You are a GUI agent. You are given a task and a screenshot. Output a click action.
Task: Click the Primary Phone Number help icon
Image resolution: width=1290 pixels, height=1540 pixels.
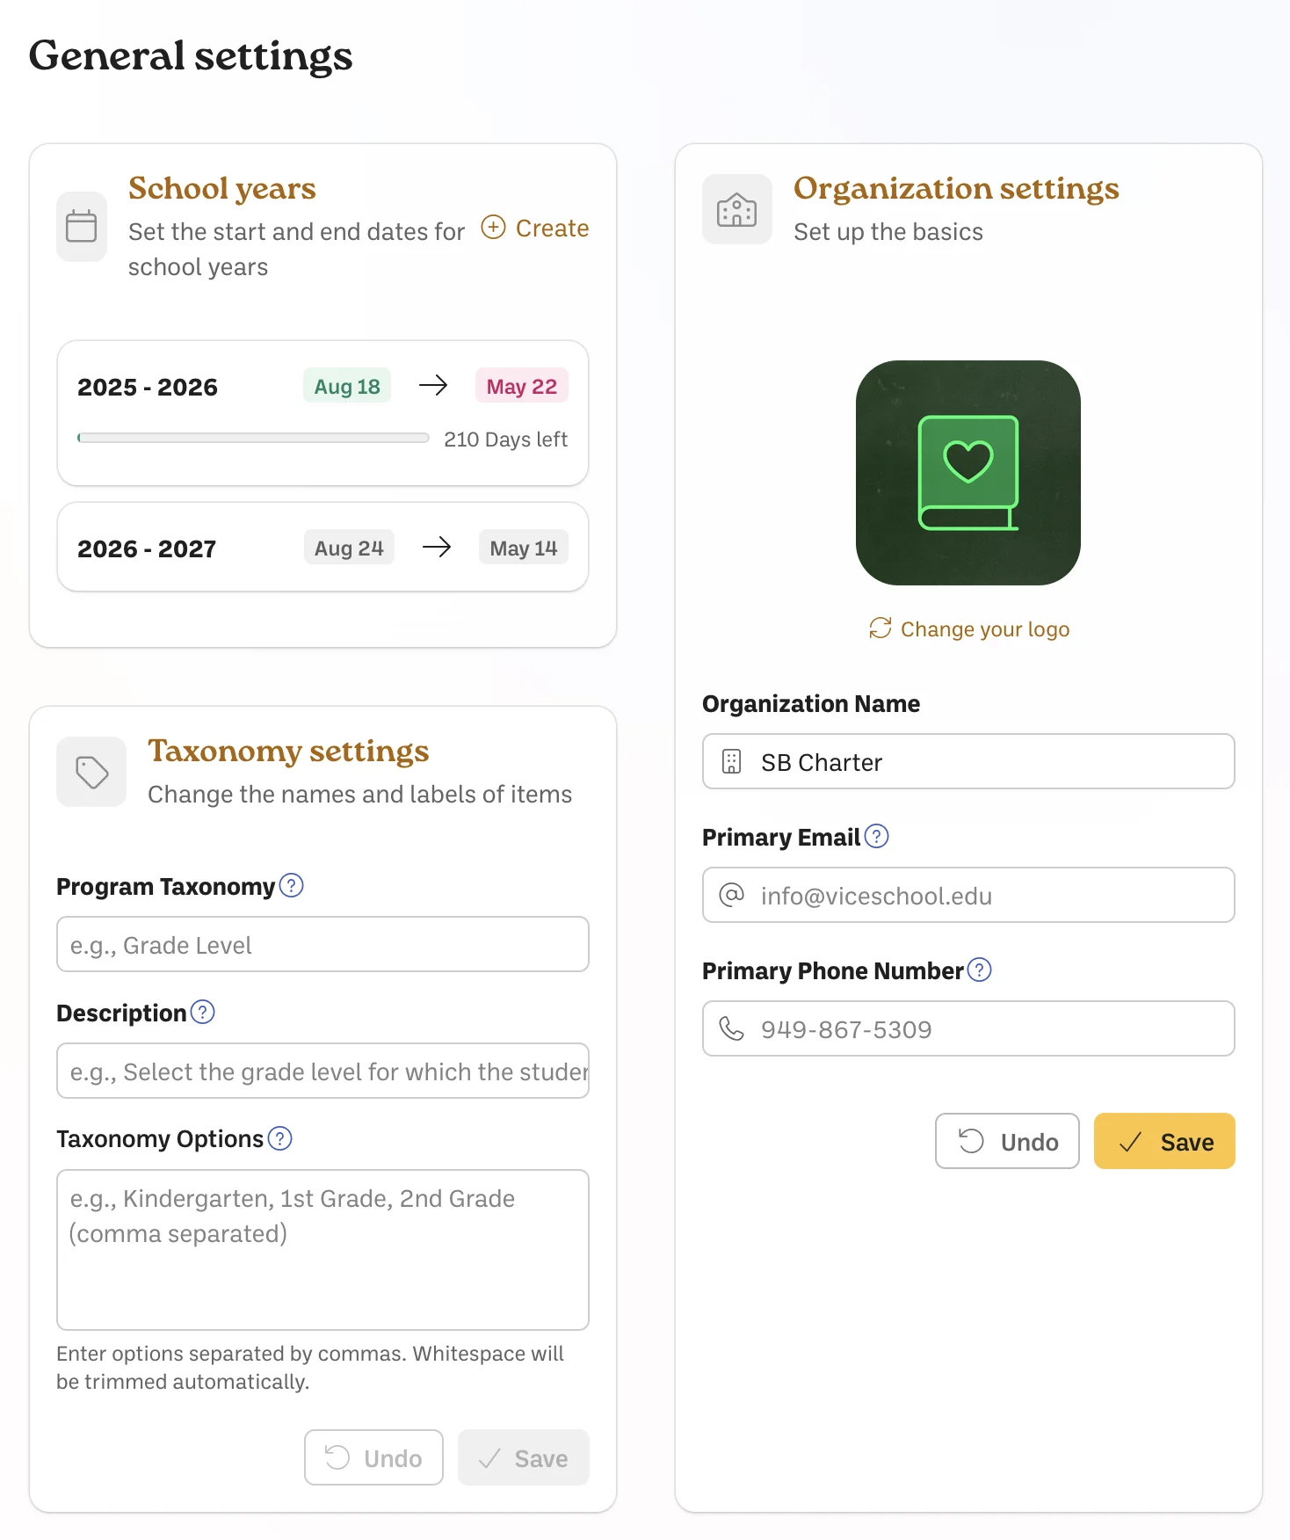tap(980, 970)
